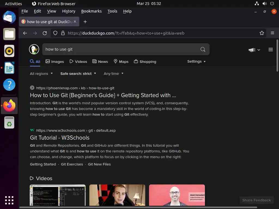The image size is (279, 209).
Task: Open the network status indicator
Action: click(257, 4)
